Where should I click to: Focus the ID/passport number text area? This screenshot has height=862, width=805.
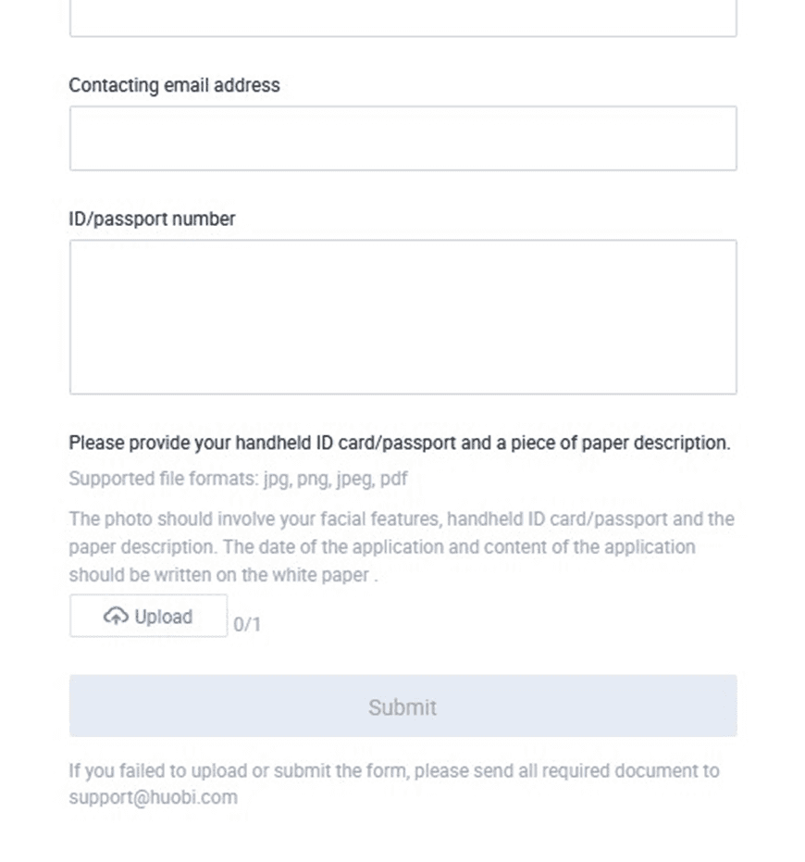click(x=402, y=317)
